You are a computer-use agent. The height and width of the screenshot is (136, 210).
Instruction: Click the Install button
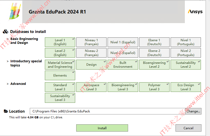tap(102, 128)
